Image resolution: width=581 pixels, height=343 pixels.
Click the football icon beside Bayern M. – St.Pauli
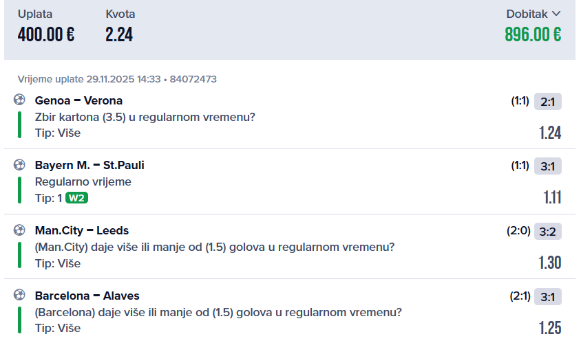(19, 165)
